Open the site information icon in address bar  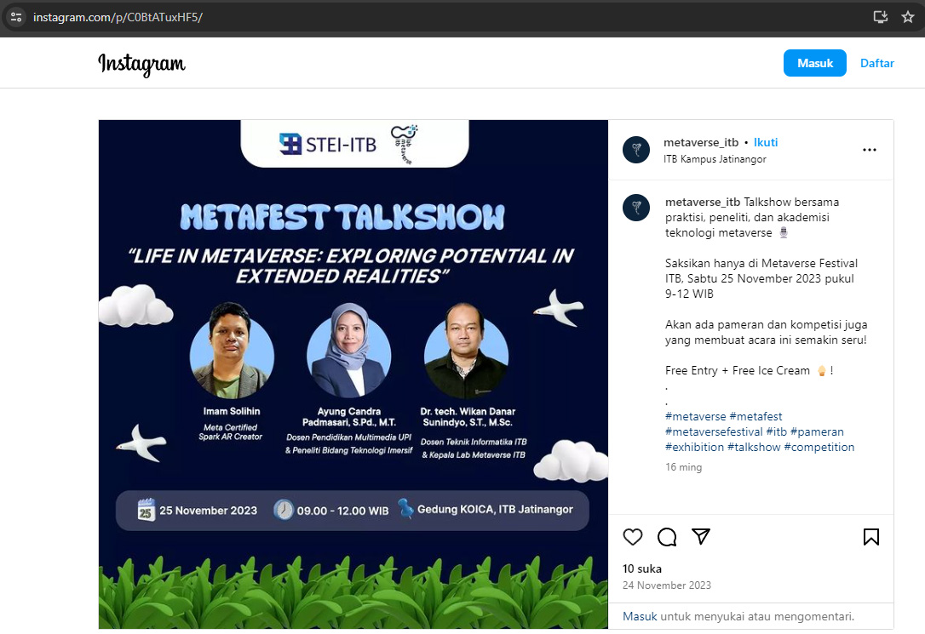pos(16,17)
